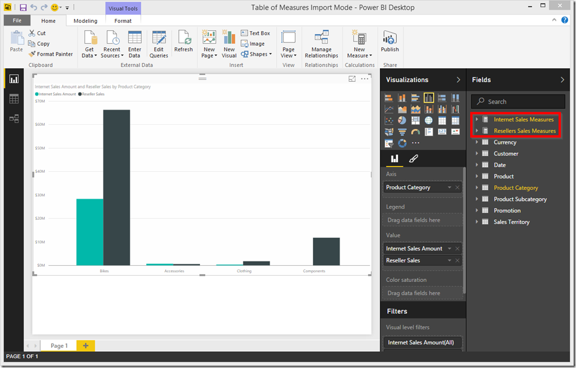This screenshot has width=576, height=368.
Task: Select the funnel chart visualization
Action: click(x=402, y=132)
